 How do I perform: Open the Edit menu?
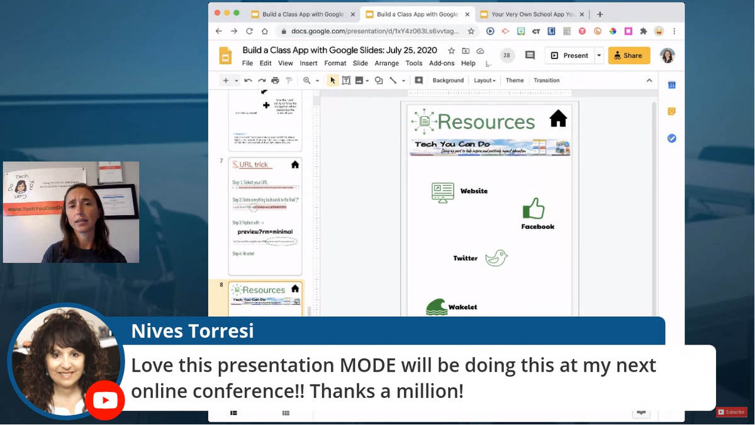[266, 63]
